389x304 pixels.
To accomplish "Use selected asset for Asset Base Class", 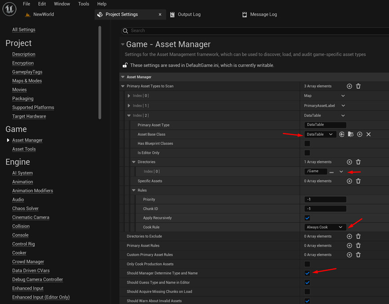I will click(x=342, y=134).
